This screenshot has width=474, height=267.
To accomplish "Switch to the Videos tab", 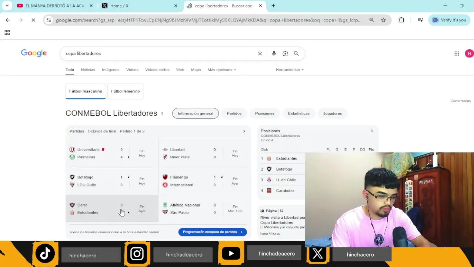I will pyautogui.click(x=132, y=70).
